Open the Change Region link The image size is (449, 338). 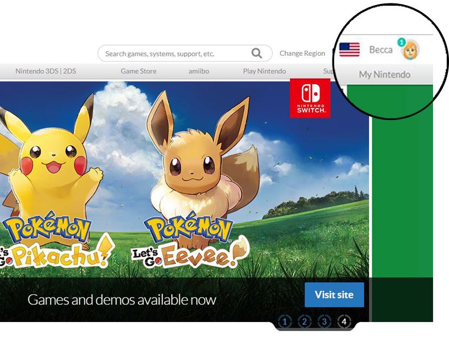[x=302, y=53]
